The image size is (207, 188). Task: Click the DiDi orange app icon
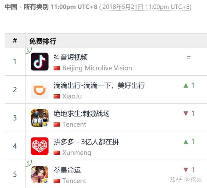pyautogui.click(x=40, y=90)
